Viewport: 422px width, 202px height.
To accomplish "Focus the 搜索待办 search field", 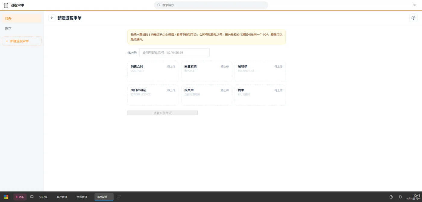I will coord(211,5).
